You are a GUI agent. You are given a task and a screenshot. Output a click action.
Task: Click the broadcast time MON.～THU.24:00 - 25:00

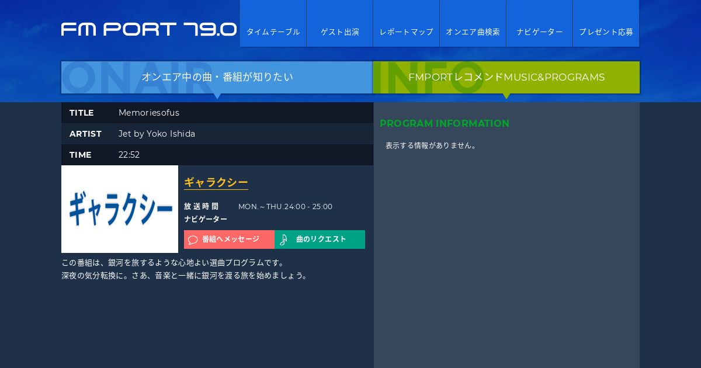point(285,206)
